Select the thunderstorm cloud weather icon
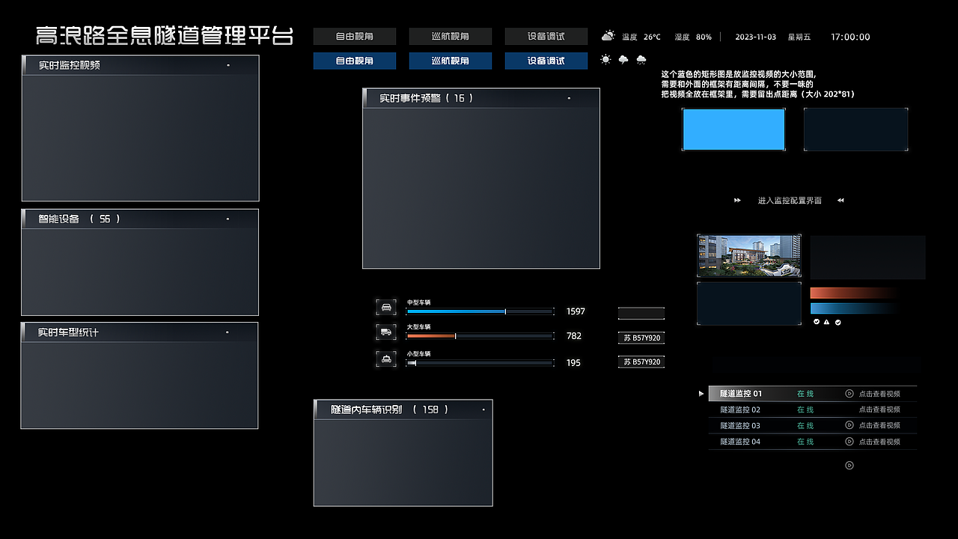This screenshot has height=539, width=958. point(623,59)
